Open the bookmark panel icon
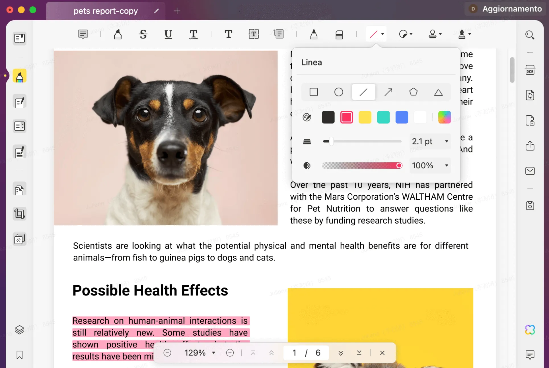 coord(19,355)
